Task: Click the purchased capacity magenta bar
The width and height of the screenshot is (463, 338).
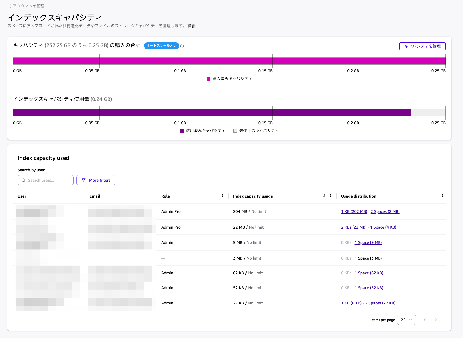Action: (x=229, y=61)
